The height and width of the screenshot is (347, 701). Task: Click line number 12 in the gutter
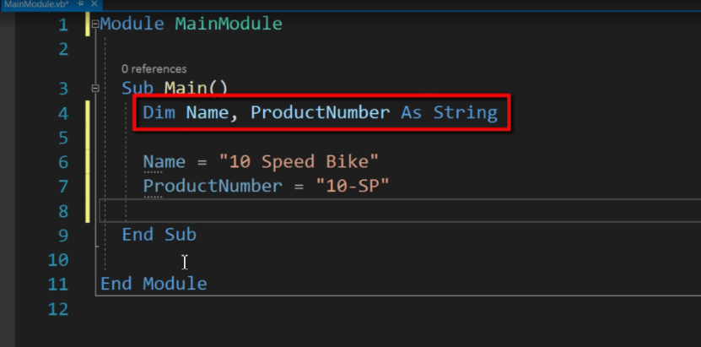[58, 309]
